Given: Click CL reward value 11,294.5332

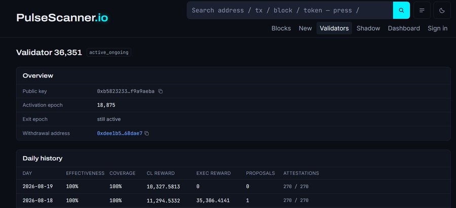Looking at the screenshot, I should (163, 200).
